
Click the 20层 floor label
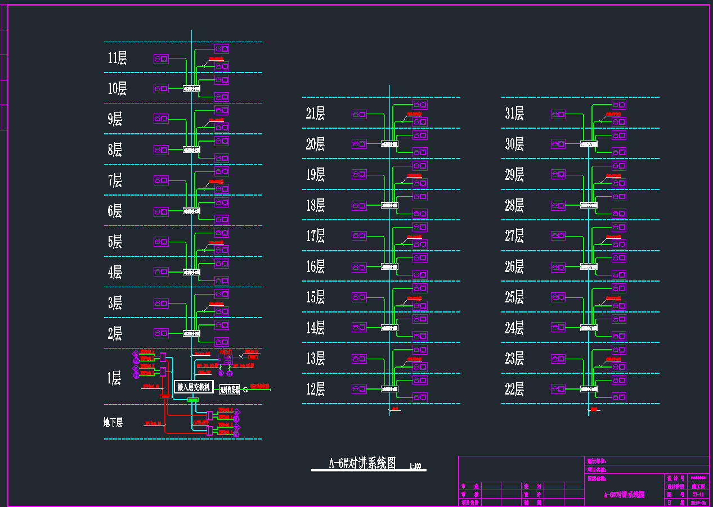[315, 144]
